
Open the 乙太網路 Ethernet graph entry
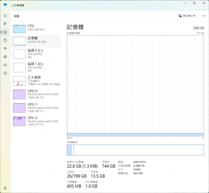point(36,81)
